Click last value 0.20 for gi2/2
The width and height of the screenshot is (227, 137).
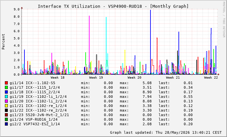click(188, 124)
